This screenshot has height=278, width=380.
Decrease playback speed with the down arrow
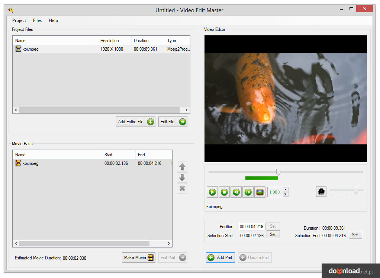click(x=286, y=194)
